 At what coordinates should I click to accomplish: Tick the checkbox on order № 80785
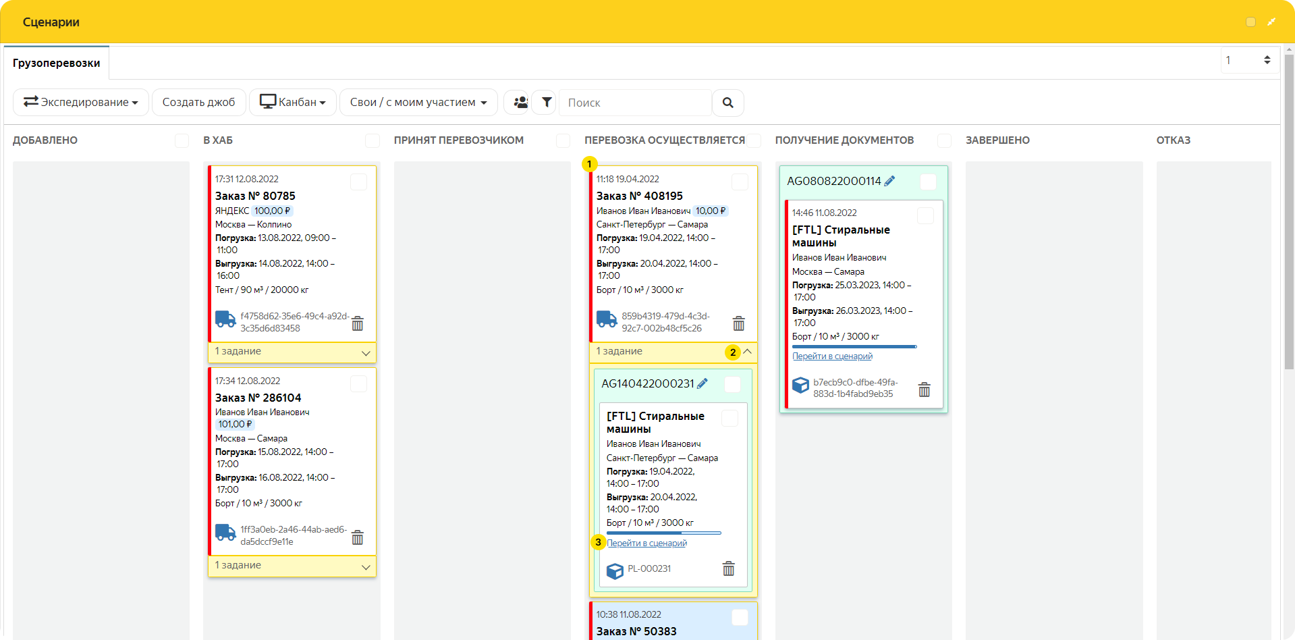tap(358, 182)
